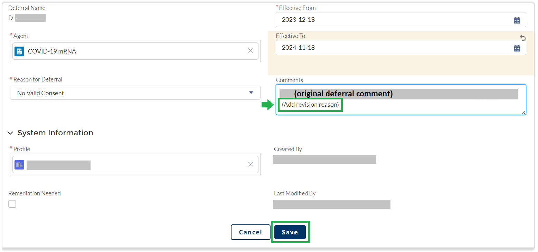Collapse the System Information section
538x252 pixels.
(x=10, y=133)
